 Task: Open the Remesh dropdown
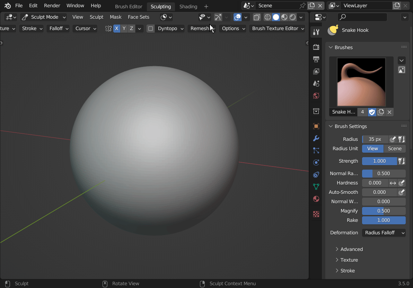[x=202, y=28]
